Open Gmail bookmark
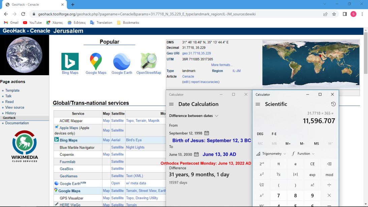The height and width of the screenshot is (207, 368). coord(11,23)
